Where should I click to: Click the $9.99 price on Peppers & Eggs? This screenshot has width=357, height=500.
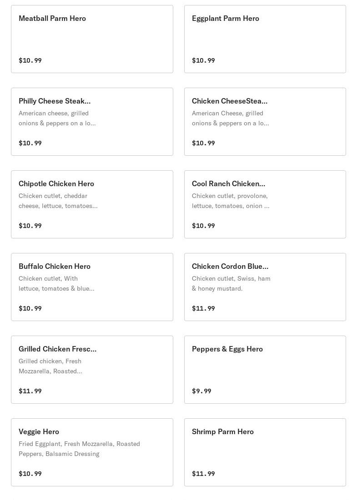(201, 391)
